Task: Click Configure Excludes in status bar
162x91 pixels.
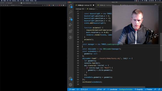Action: click(x=126, y=89)
